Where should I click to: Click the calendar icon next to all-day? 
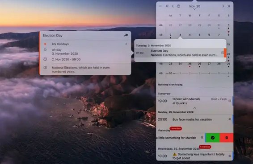pos(45,50)
